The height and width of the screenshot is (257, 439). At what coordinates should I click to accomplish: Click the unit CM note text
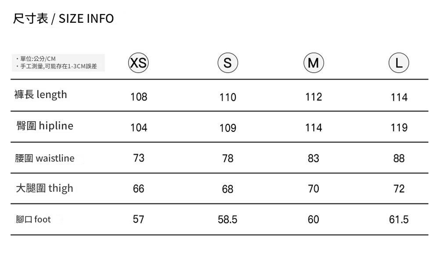36,59
